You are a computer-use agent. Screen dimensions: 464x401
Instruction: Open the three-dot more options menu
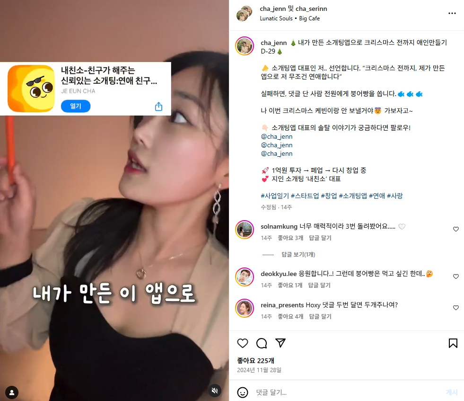452,13
